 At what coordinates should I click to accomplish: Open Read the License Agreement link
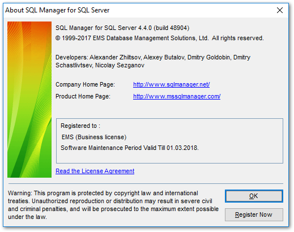point(95,171)
